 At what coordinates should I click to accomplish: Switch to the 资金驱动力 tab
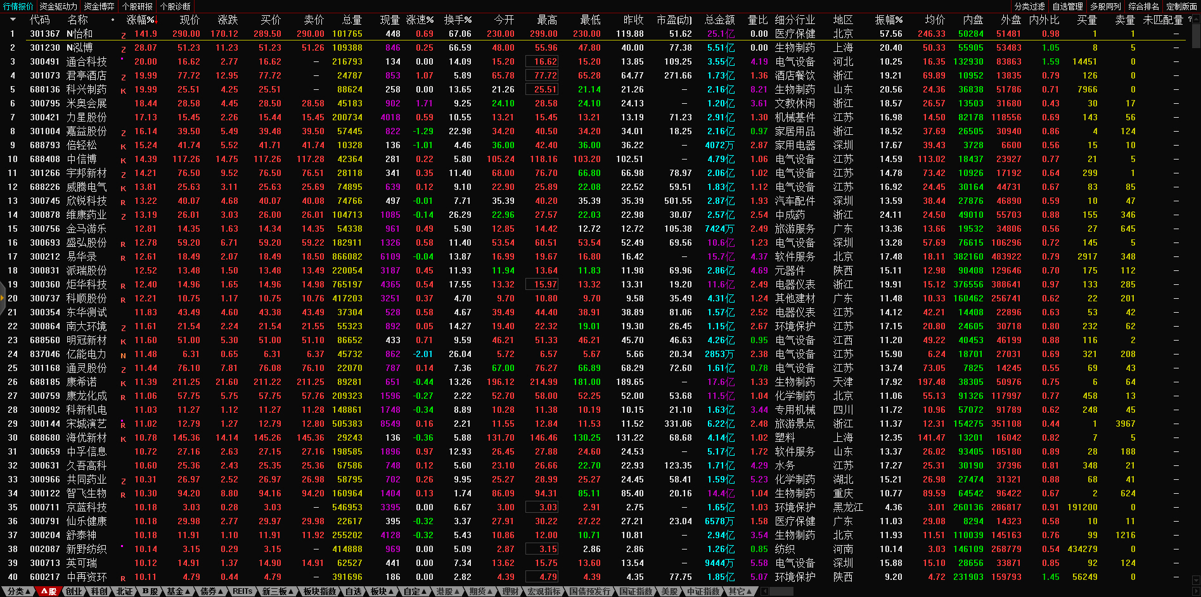pos(58,6)
